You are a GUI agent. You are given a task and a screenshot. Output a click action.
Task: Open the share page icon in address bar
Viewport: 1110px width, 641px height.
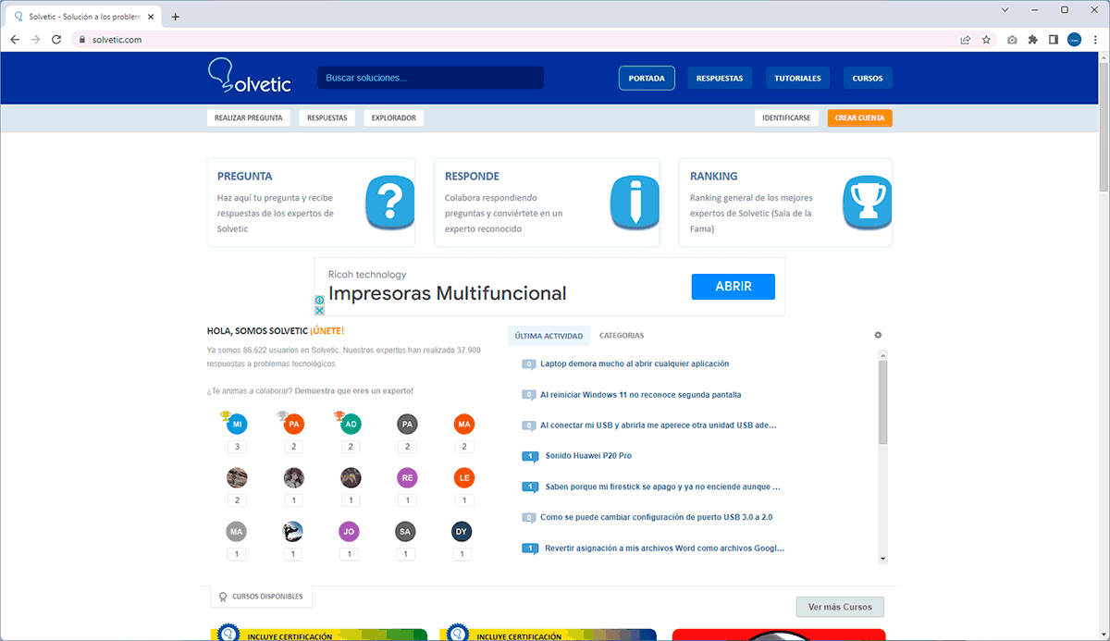(966, 40)
